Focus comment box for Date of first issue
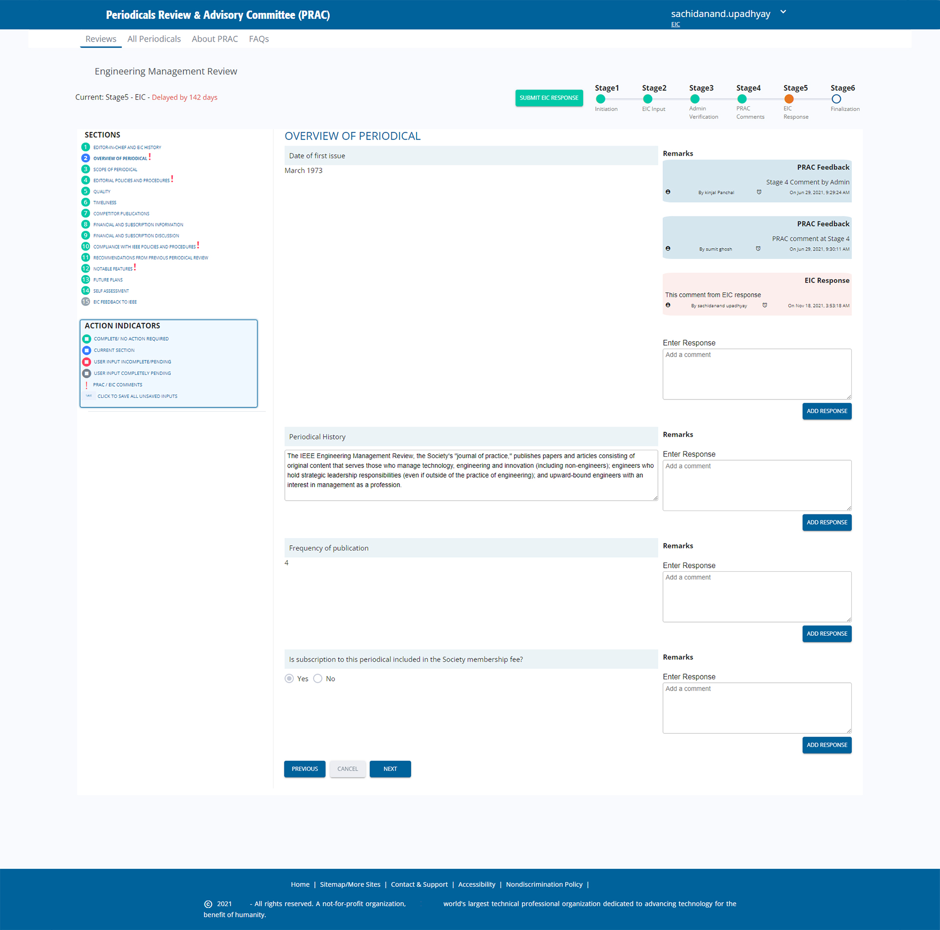Image resolution: width=940 pixels, height=930 pixels. coord(757,374)
